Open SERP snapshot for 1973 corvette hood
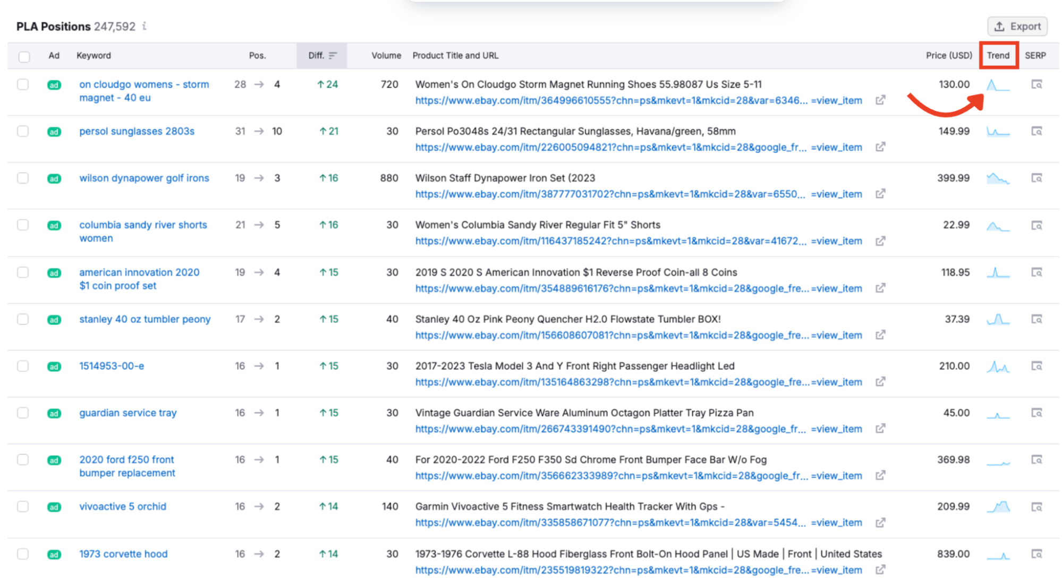1062x579 pixels. pos(1036,554)
